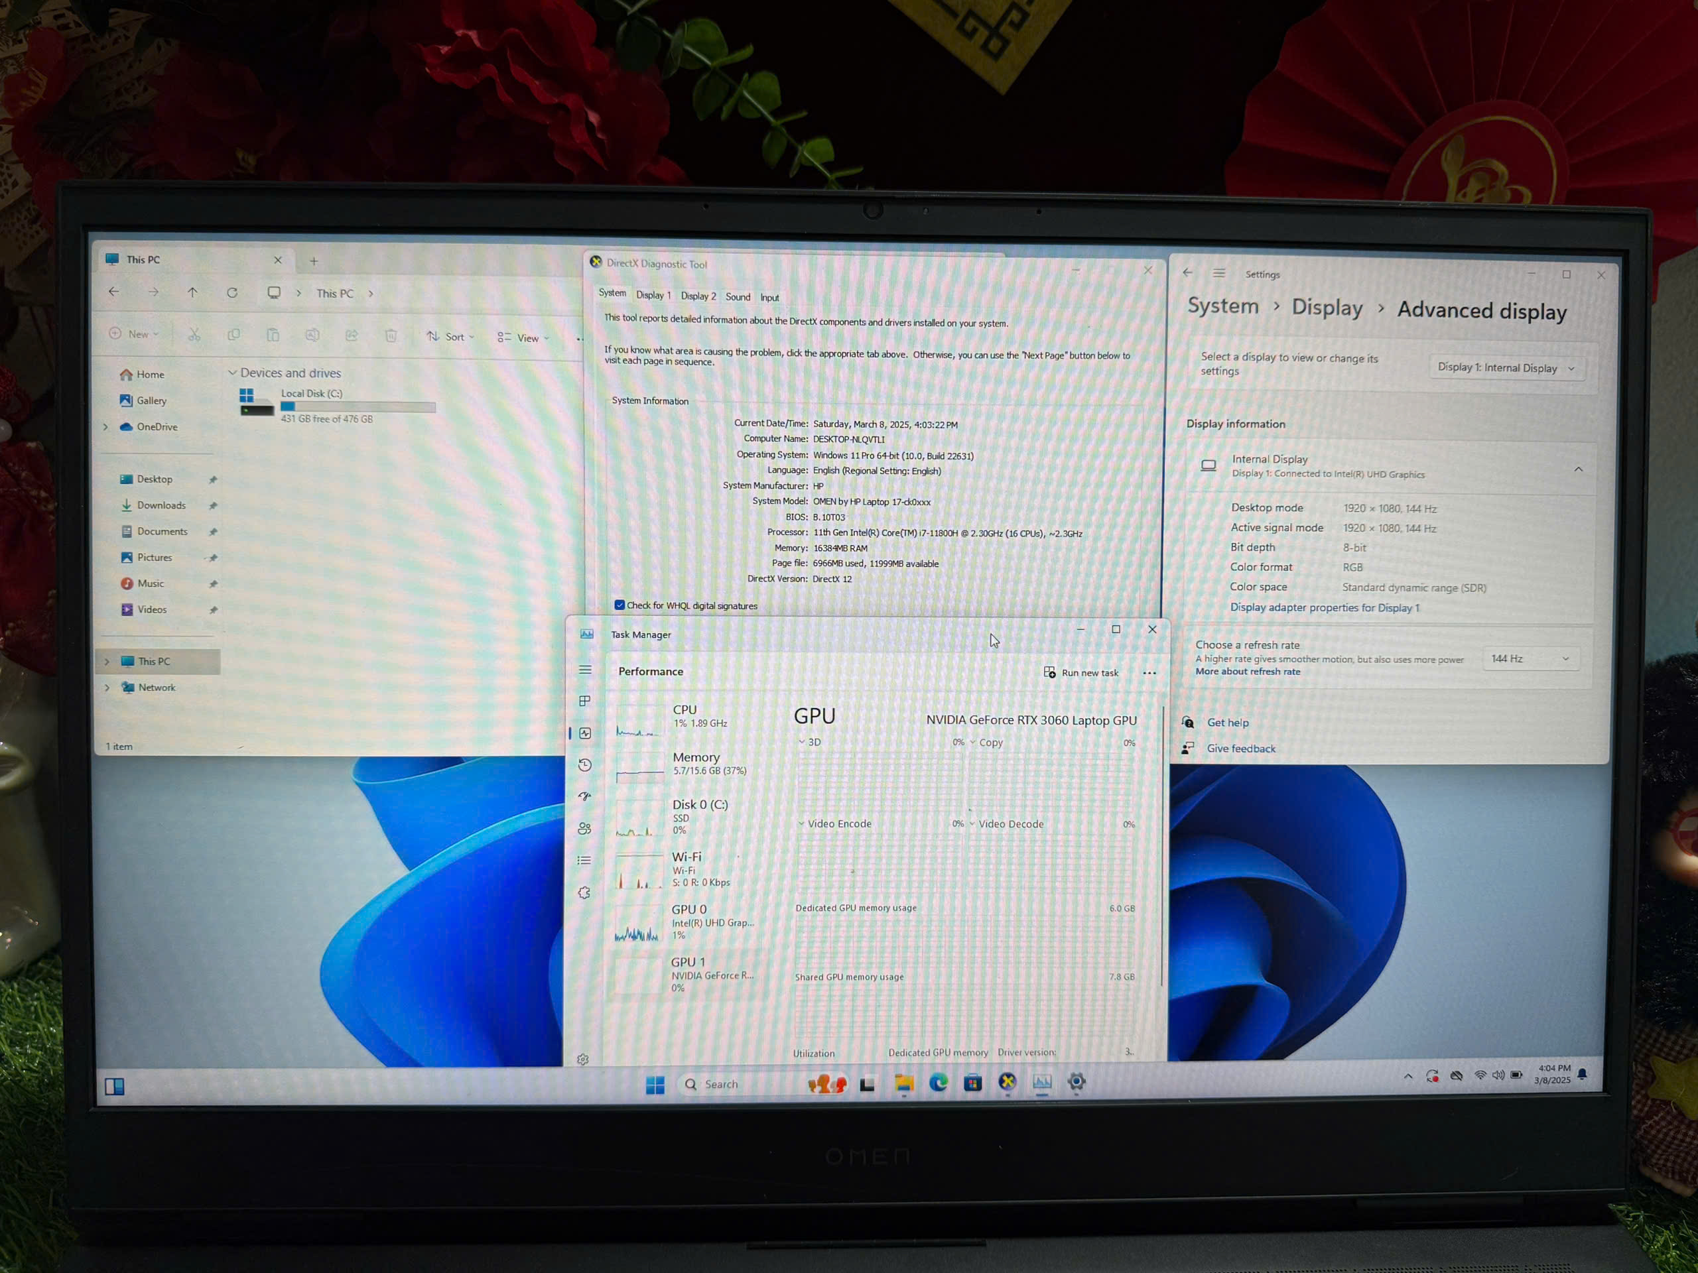Screen dimensions: 1698x1273
Task: Open Task Manager more options ellipsis
Action: click(1149, 673)
